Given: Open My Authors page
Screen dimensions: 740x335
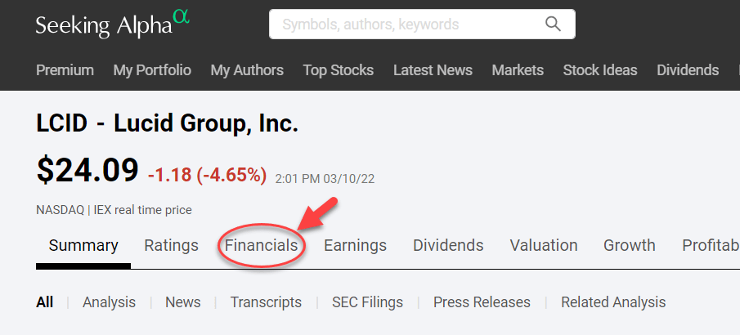Looking at the screenshot, I should coord(247,70).
